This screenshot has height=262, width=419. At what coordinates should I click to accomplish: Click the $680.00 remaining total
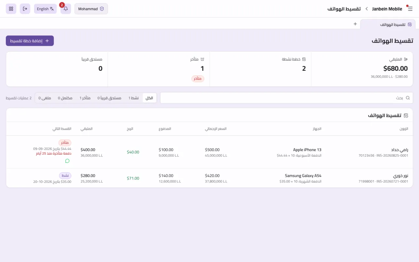coord(395,68)
